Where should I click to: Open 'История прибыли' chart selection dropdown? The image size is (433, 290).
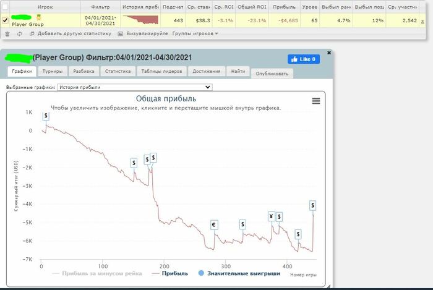pos(135,87)
